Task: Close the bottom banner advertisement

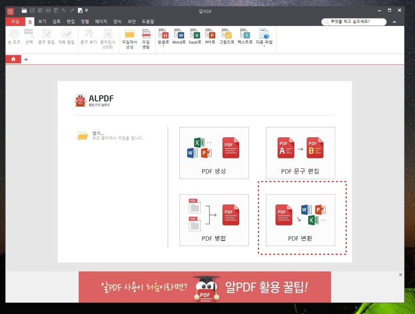Action: 400,275
